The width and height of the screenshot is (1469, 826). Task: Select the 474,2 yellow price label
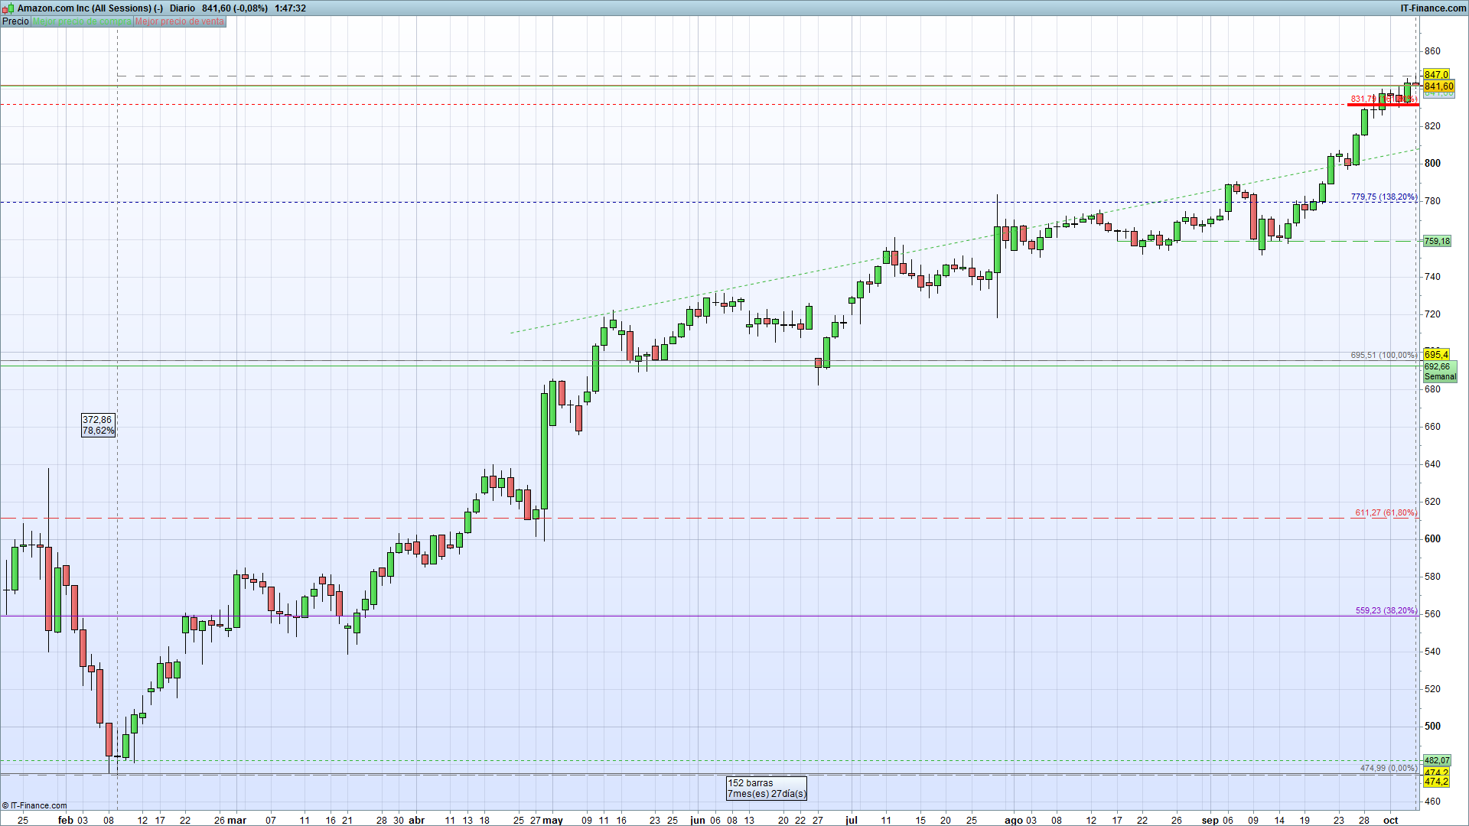click(x=1436, y=781)
